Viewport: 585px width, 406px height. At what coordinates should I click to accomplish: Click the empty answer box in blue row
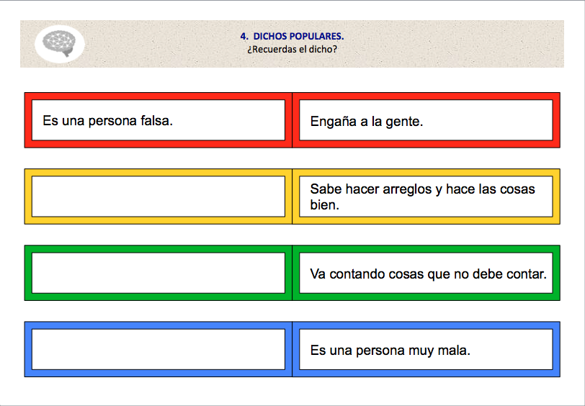click(158, 349)
